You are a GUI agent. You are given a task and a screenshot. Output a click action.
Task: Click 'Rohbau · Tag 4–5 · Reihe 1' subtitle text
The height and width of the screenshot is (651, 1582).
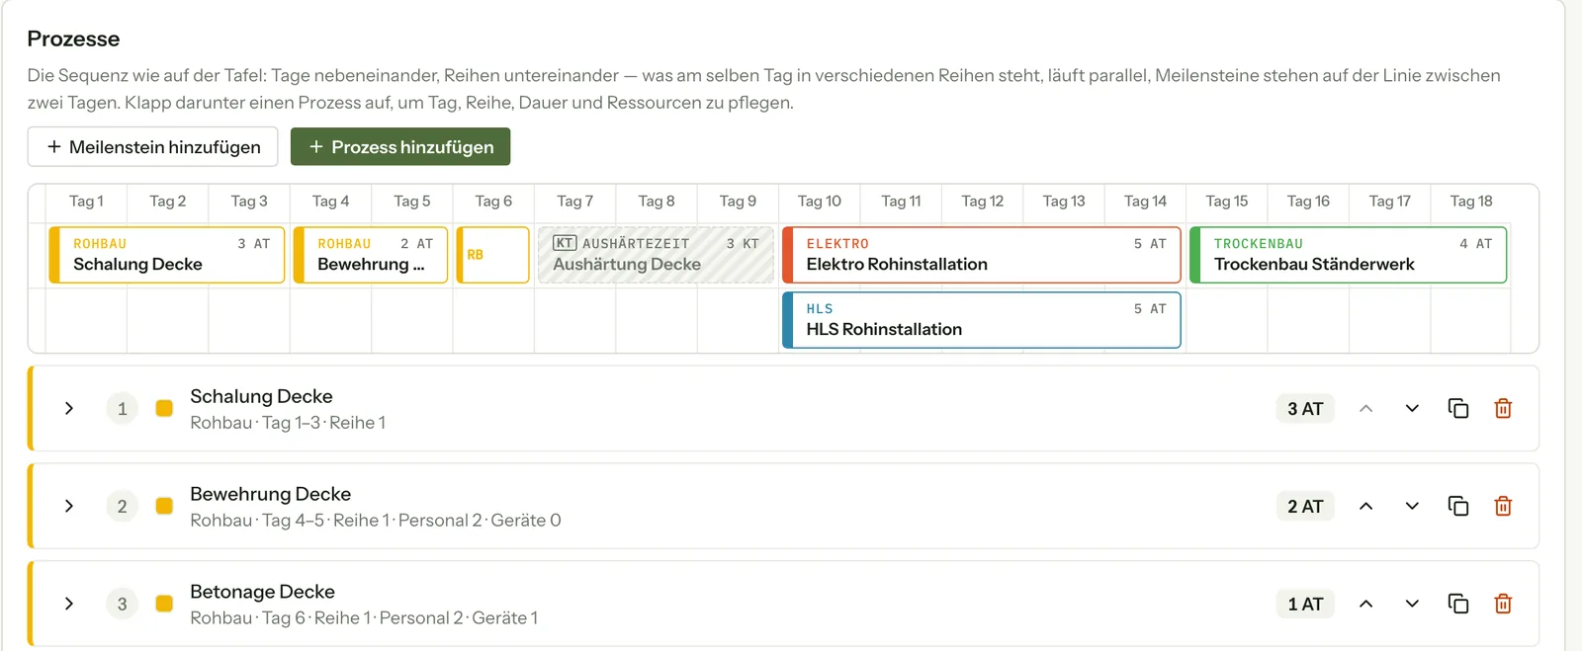click(x=289, y=521)
